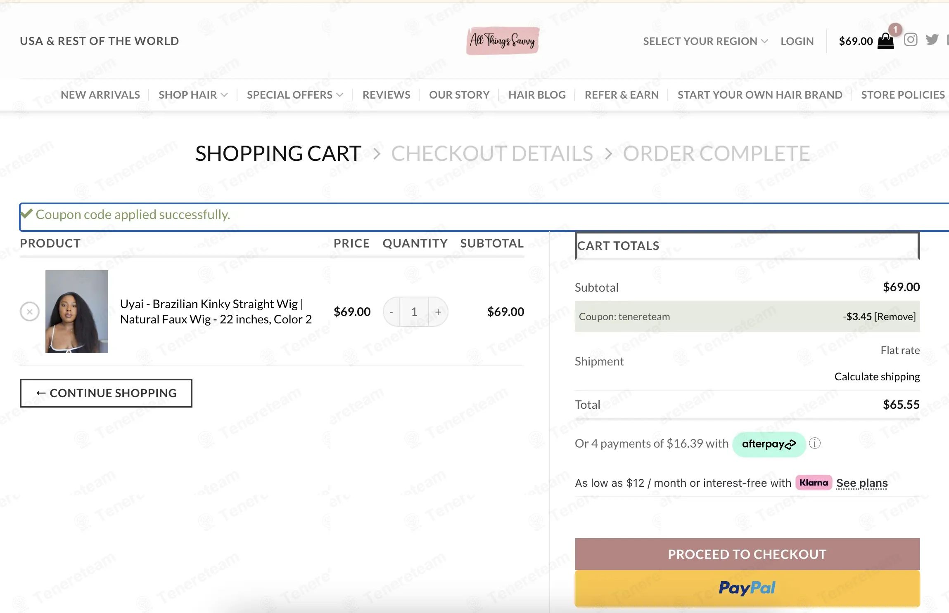Click the Cart Totals heading

(x=618, y=246)
